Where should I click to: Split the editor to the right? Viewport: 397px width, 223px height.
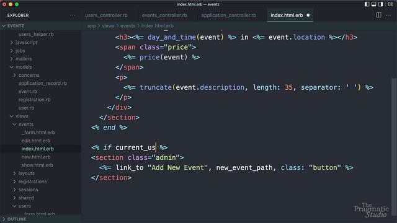(x=378, y=15)
